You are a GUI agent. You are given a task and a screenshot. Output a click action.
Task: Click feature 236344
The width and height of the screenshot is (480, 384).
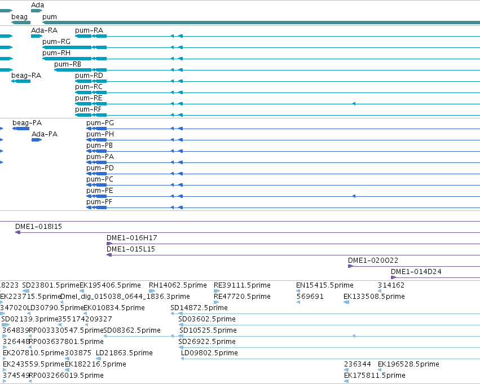point(358,365)
